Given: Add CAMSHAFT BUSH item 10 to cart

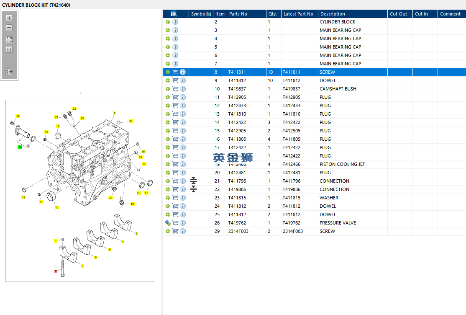Looking at the screenshot, I should click(x=175, y=89).
